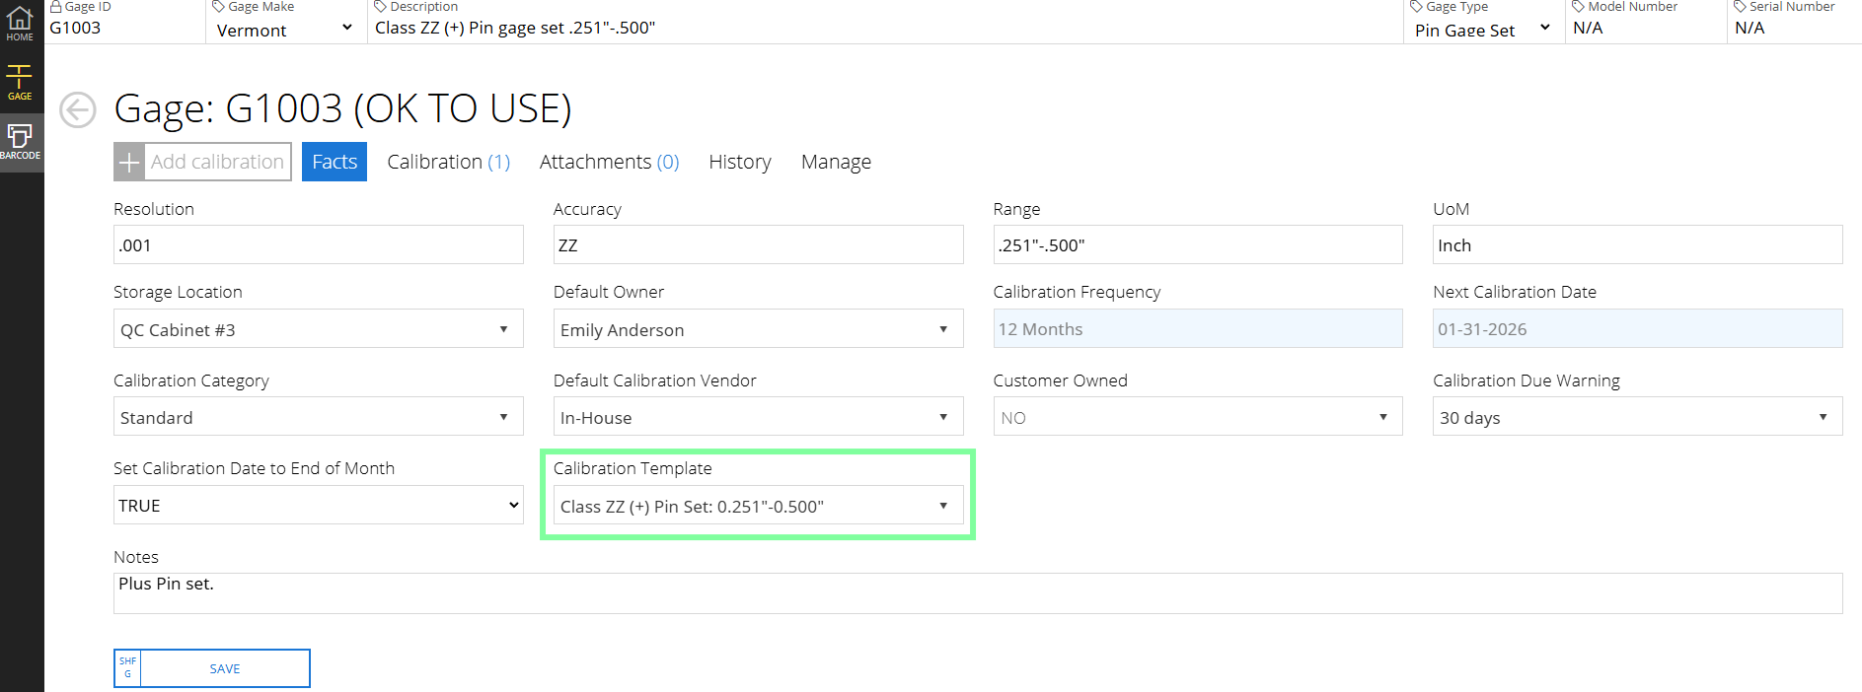This screenshot has height=692, width=1862.
Task: Open the Default Owner dropdown
Action: click(x=757, y=329)
